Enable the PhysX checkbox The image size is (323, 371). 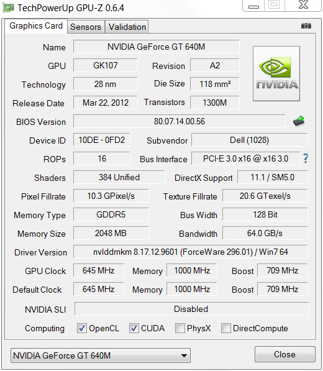click(x=180, y=328)
